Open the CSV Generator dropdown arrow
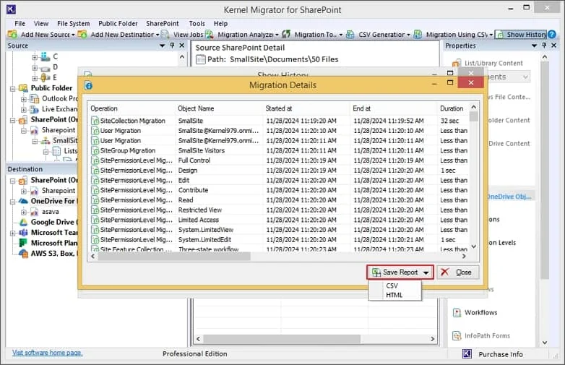 coord(408,35)
